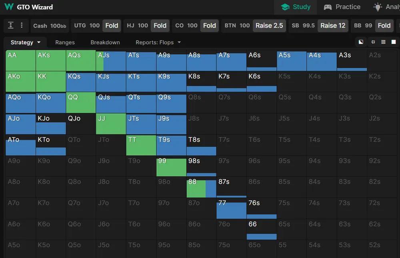Click the GTO Wizard logo icon
This screenshot has width=400, height=258.
pos(9,7)
